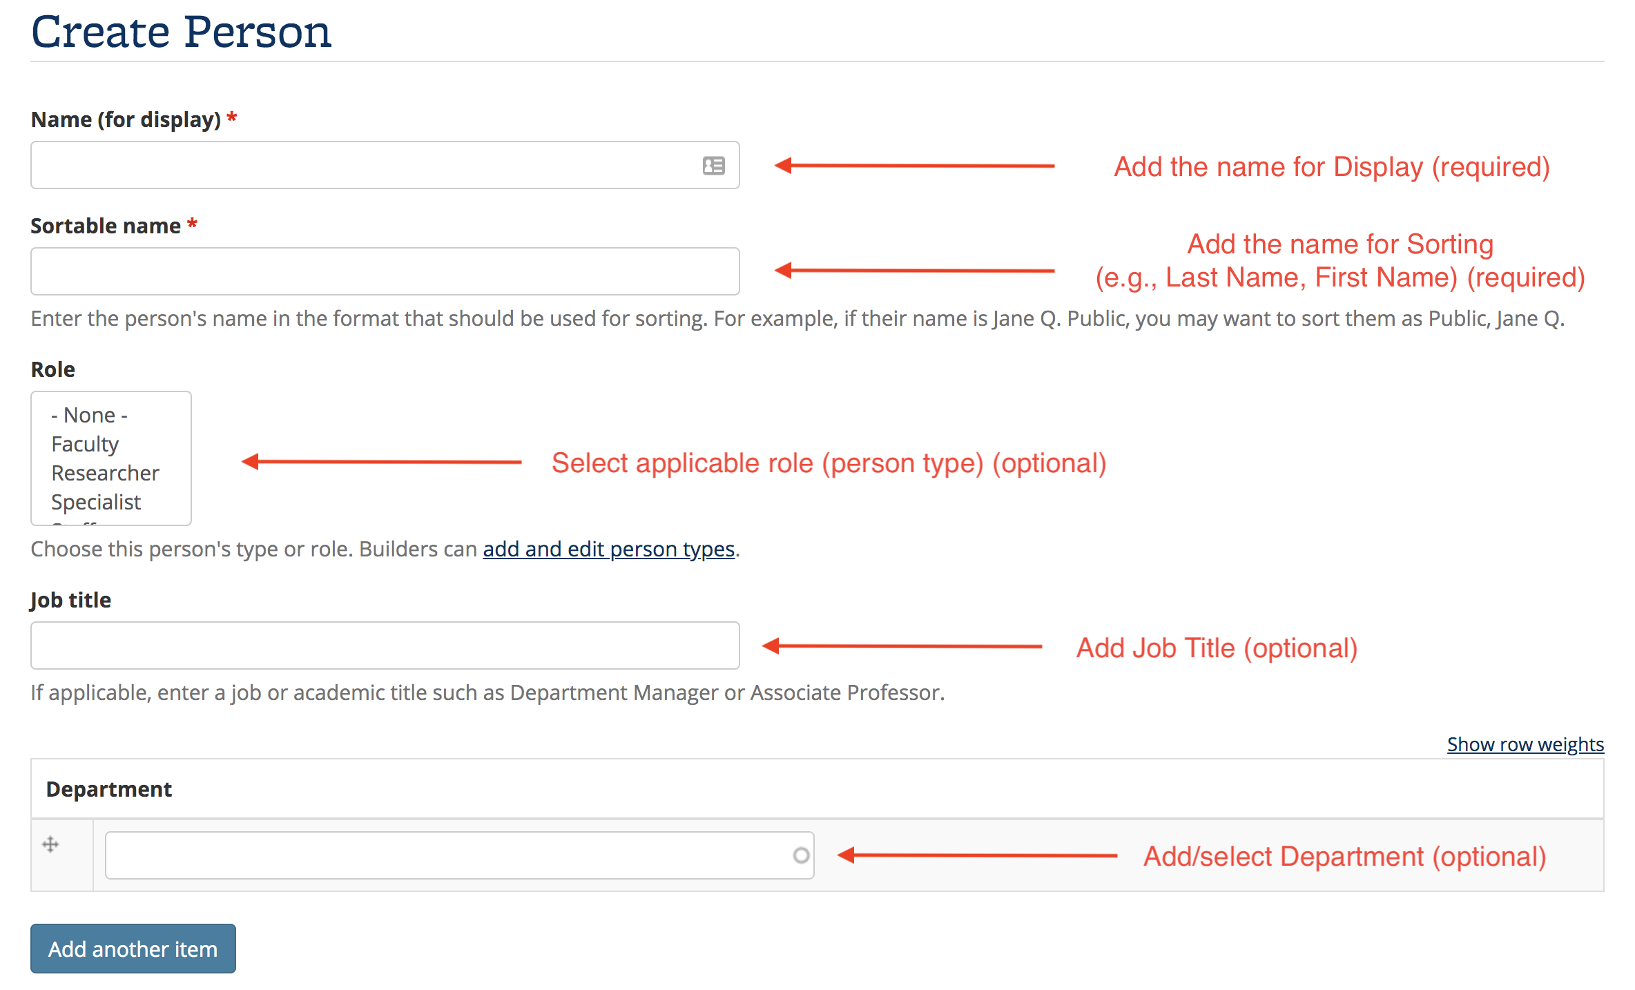Image resolution: width=1635 pixels, height=990 pixels.
Task: Click the 'Job title' label
Action: click(70, 600)
